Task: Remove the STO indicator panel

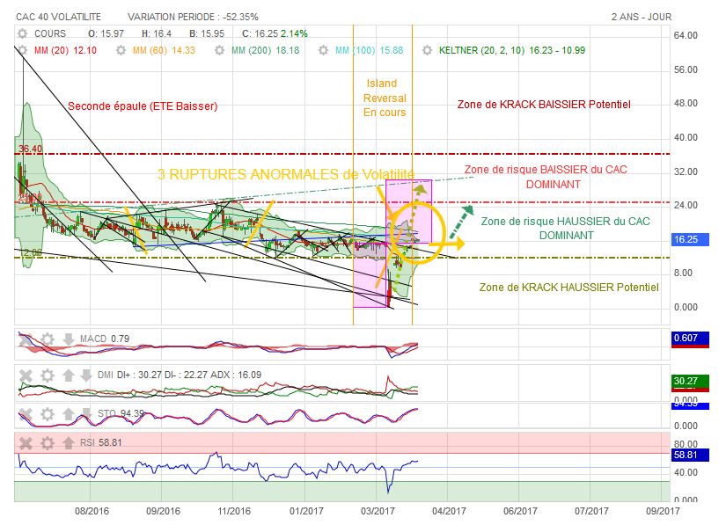Action: [x=26, y=413]
